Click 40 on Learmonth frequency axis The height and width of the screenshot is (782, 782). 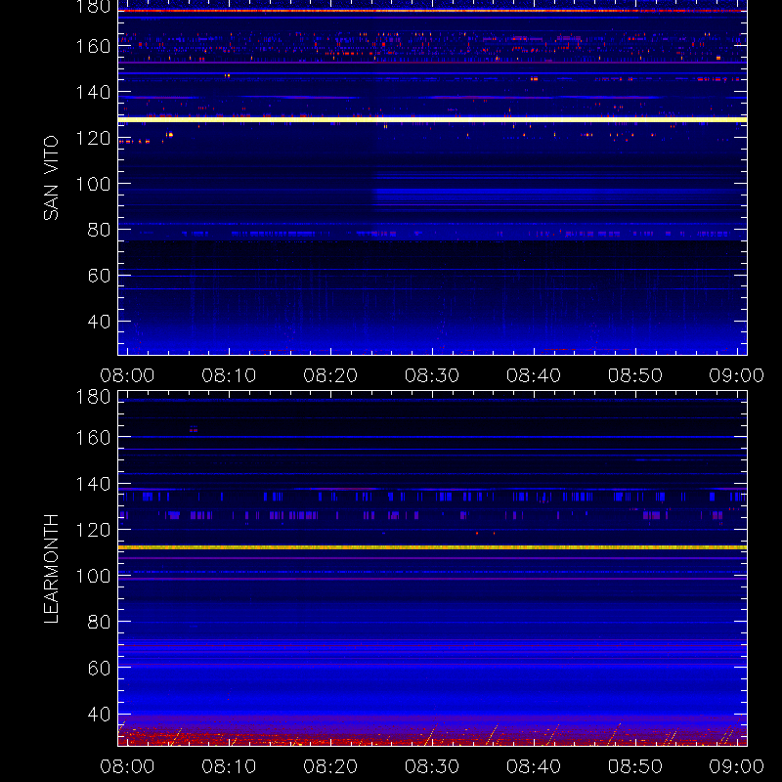coord(99,715)
